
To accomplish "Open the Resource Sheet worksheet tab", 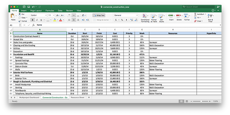I will click(x=77, y=98).
